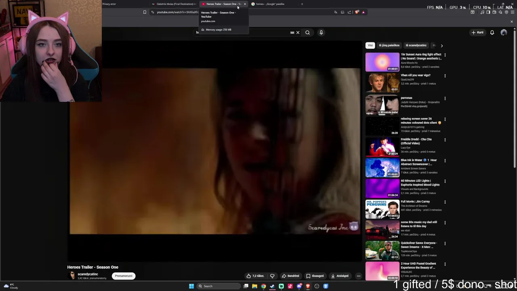The image size is (517, 291).
Task: Start voice search with microphone icon
Action: (321, 33)
